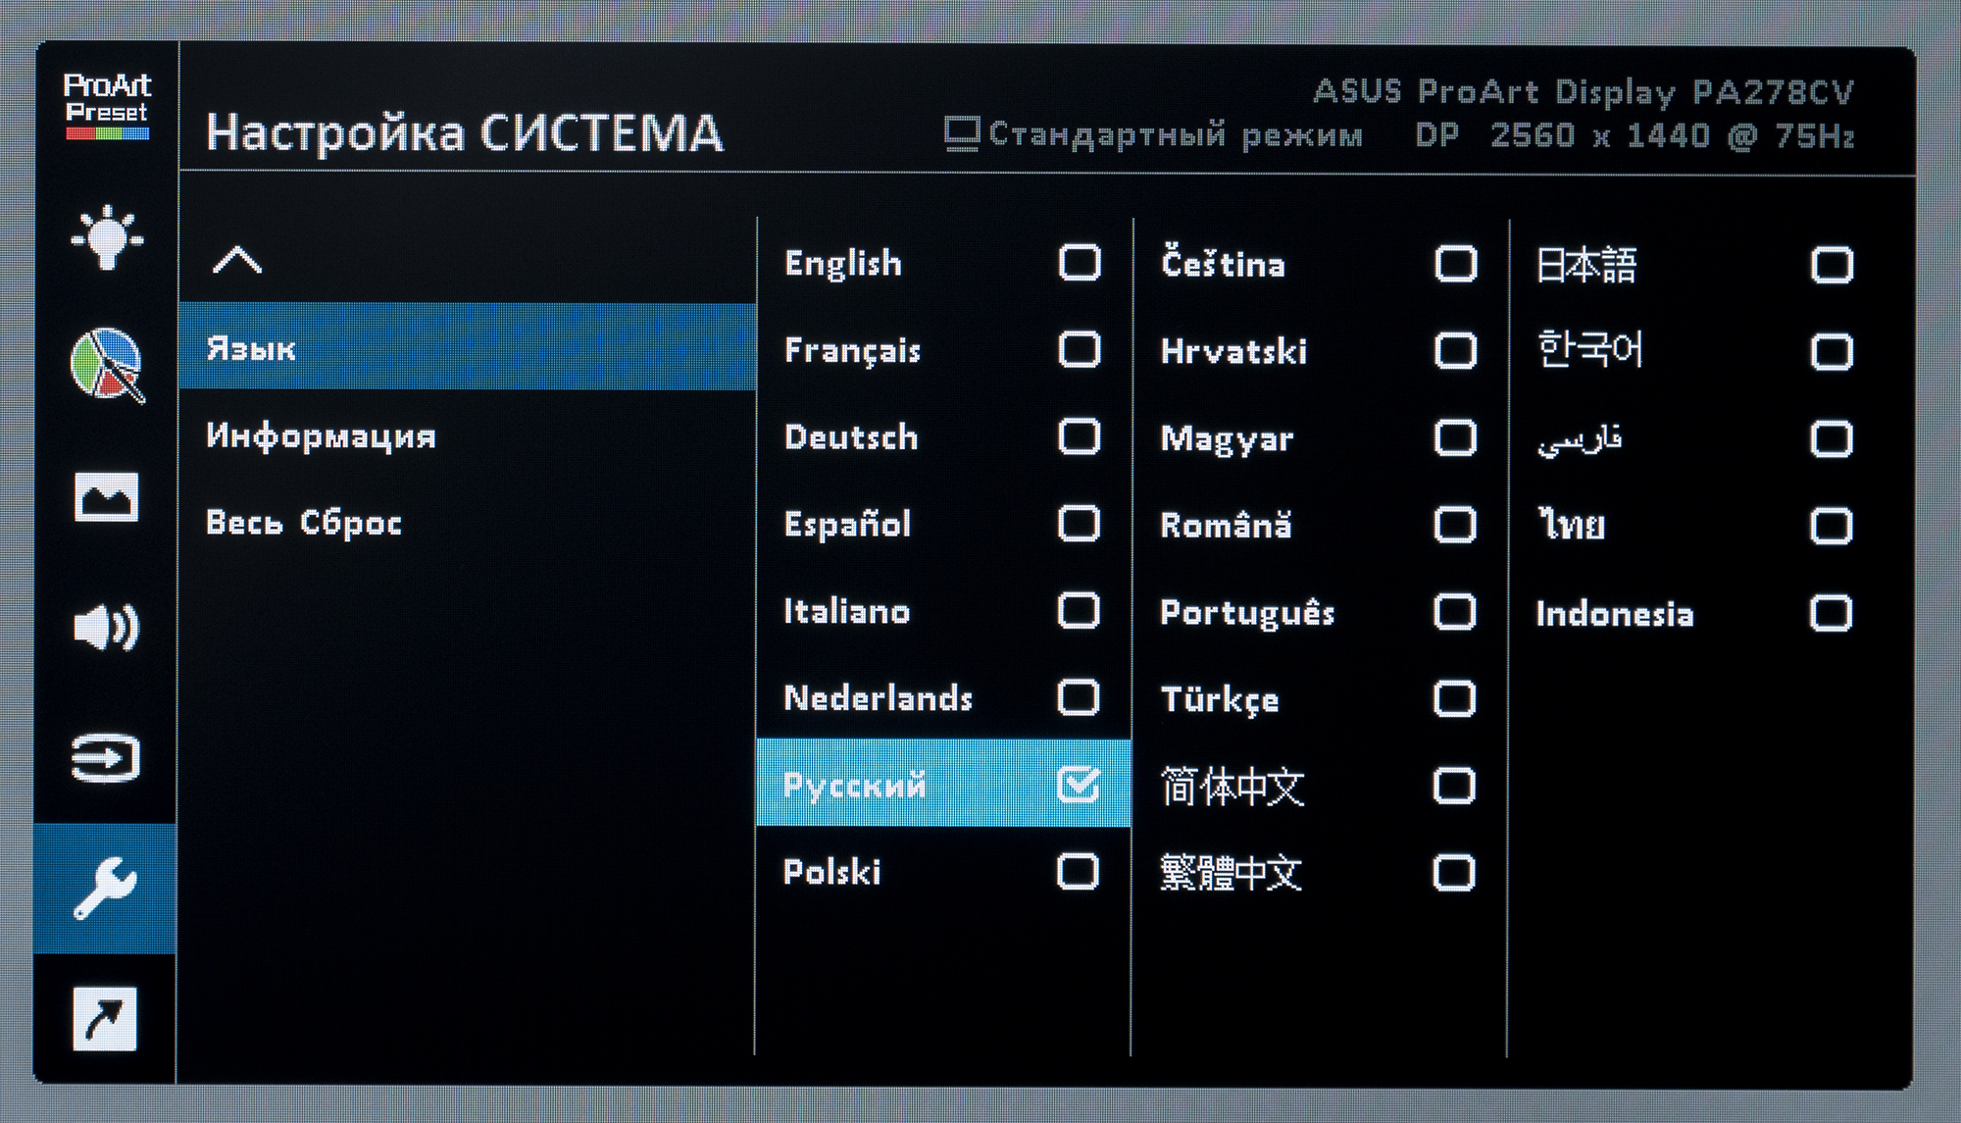
Task: Uncheck the Русский language checkbox
Action: coord(1079,785)
